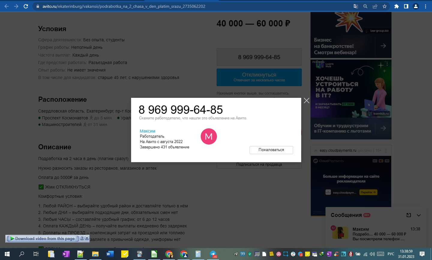Image resolution: width=432 pixels, height=260 pixels.
Task: Open Telegram from taskbar
Action: (x=213, y=254)
